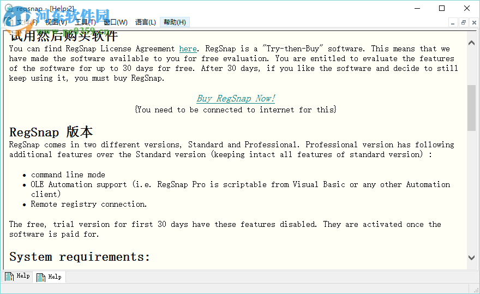Image resolution: width=480 pixels, height=294 pixels.
Task: Click the 'command line mode' bullet text
Action: click(x=68, y=175)
